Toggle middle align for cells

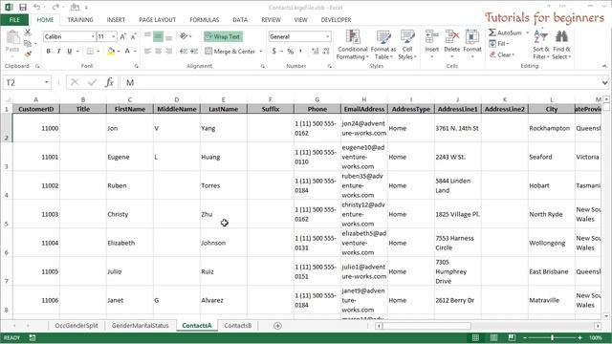158,36
